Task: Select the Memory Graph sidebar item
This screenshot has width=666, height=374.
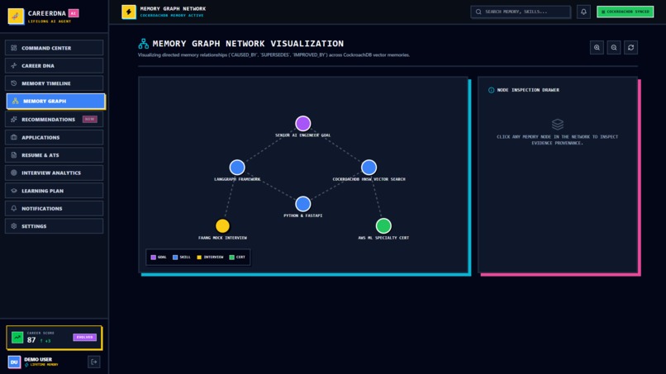Action: [55, 101]
